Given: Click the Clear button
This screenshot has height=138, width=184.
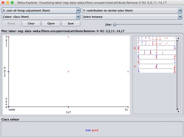Looking at the screenshot, I should (31, 23).
